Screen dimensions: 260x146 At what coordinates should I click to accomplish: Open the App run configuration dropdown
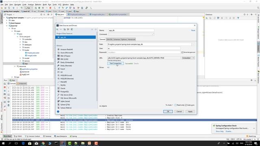[x=29, y=8]
